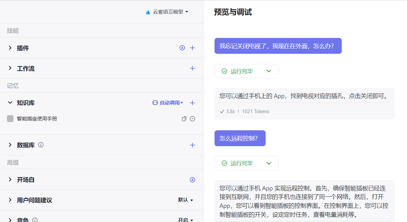Open the 开启 dropdown for 音色
Screen dimensions: 407x222
pyautogui.click(x=186, y=220)
